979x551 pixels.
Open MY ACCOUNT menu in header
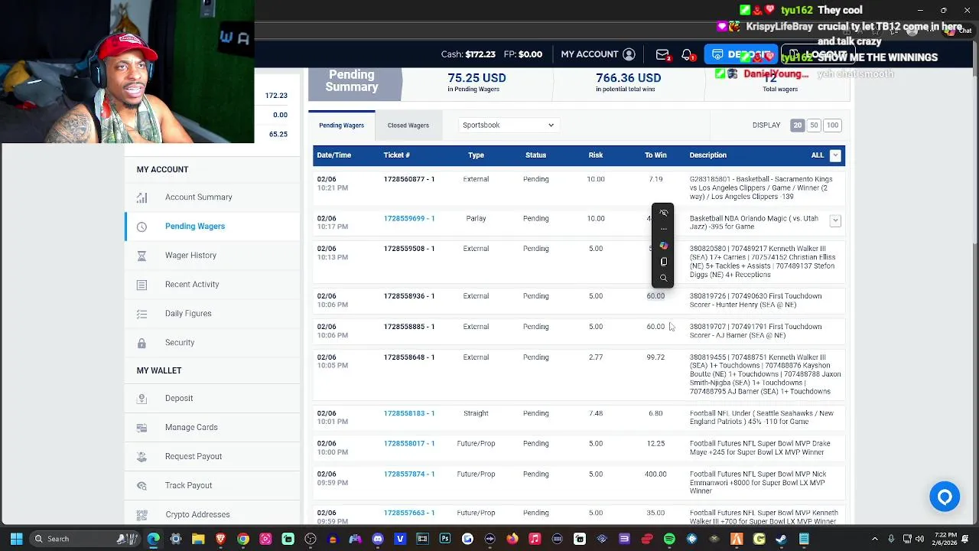(x=597, y=54)
